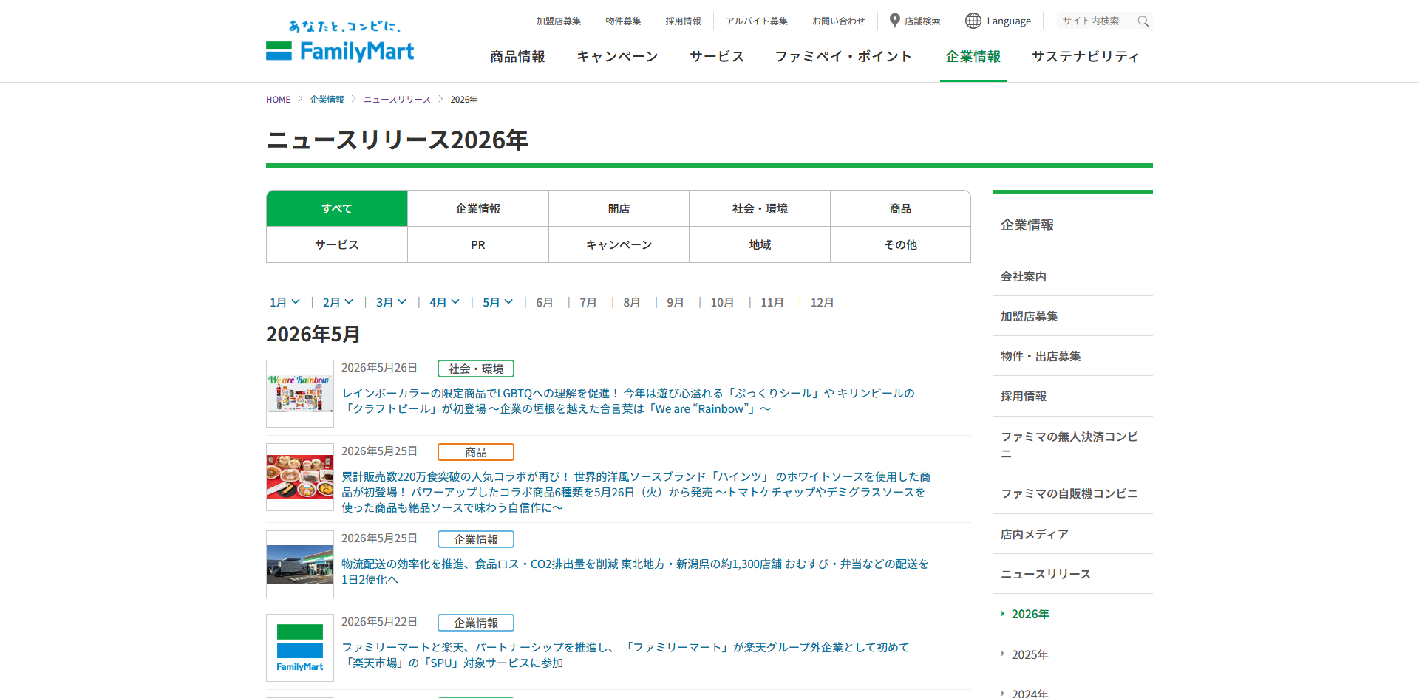This screenshot has height=698, width=1419.
Task: Select the PR category tab
Action: click(478, 244)
